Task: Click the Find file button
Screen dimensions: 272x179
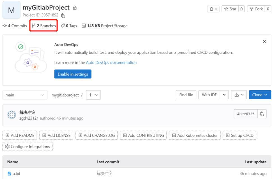Action: (186, 95)
